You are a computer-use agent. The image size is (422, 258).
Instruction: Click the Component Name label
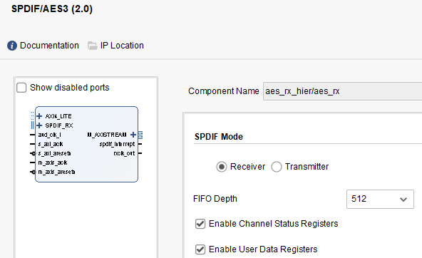pos(224,91)
